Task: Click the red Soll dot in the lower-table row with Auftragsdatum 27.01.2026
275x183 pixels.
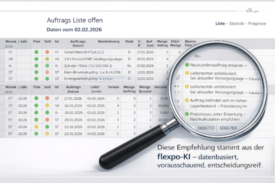Action: click(x=47, y=98)
